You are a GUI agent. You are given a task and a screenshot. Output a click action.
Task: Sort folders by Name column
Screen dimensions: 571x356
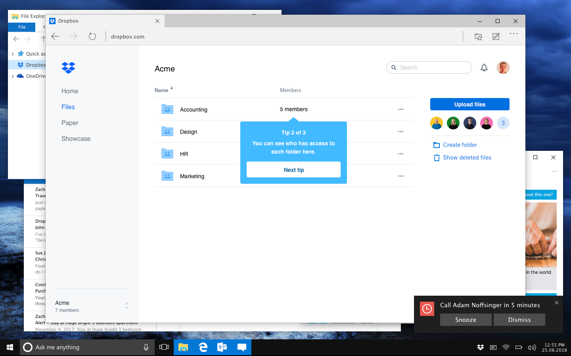pos(164,90)
